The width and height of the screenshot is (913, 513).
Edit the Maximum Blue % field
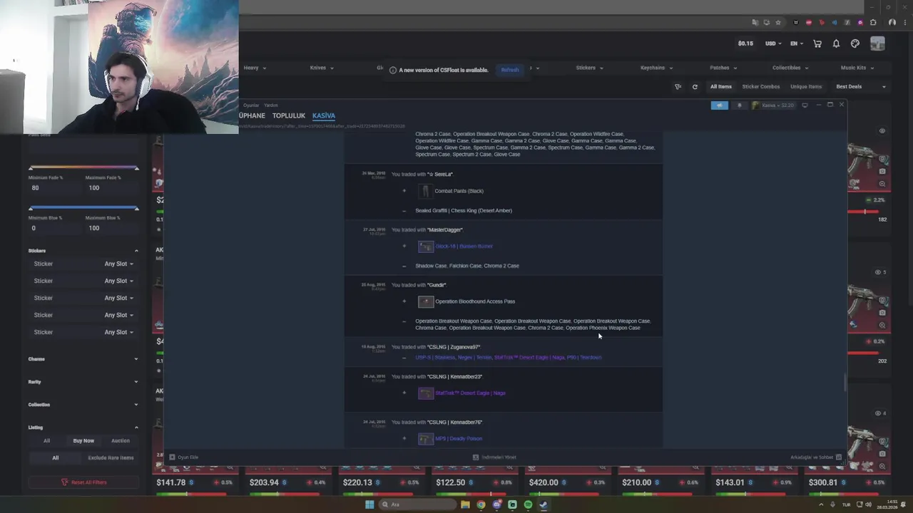pyautogui.click(x=112, y=228)
